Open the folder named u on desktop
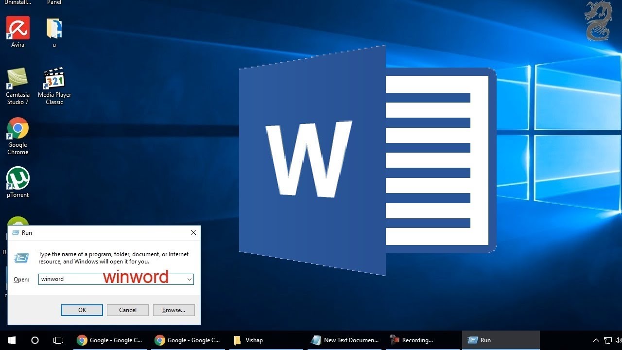The height and width of the screenshot is (350, 622). tap(54, 32)
